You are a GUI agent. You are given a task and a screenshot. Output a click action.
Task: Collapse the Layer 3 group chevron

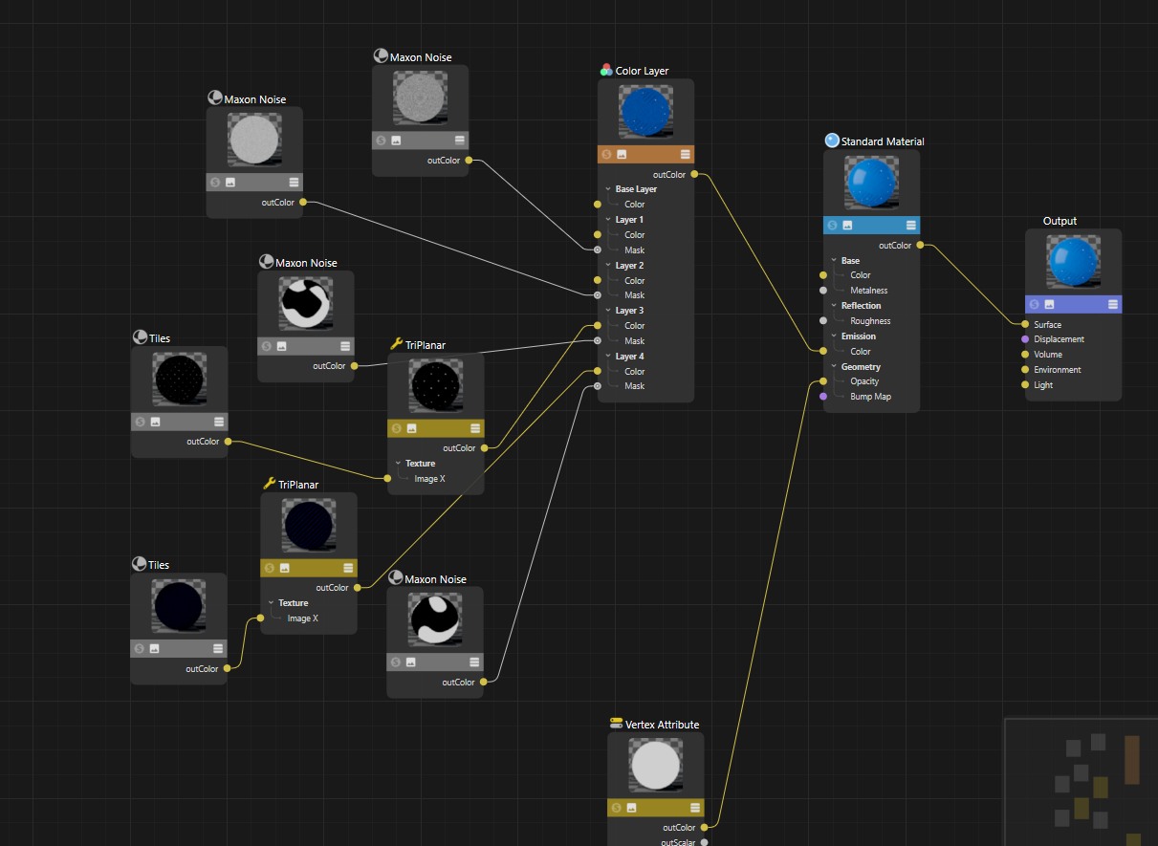[x=608, y=311]
